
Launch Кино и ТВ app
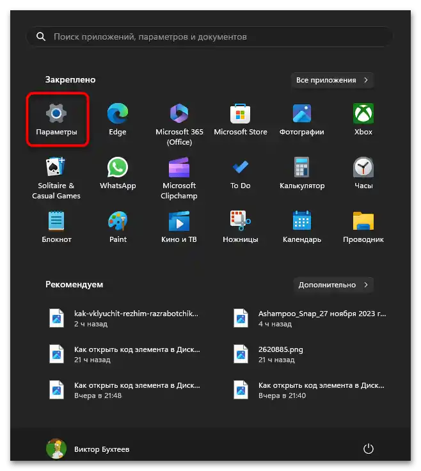[x=179, y=227]
